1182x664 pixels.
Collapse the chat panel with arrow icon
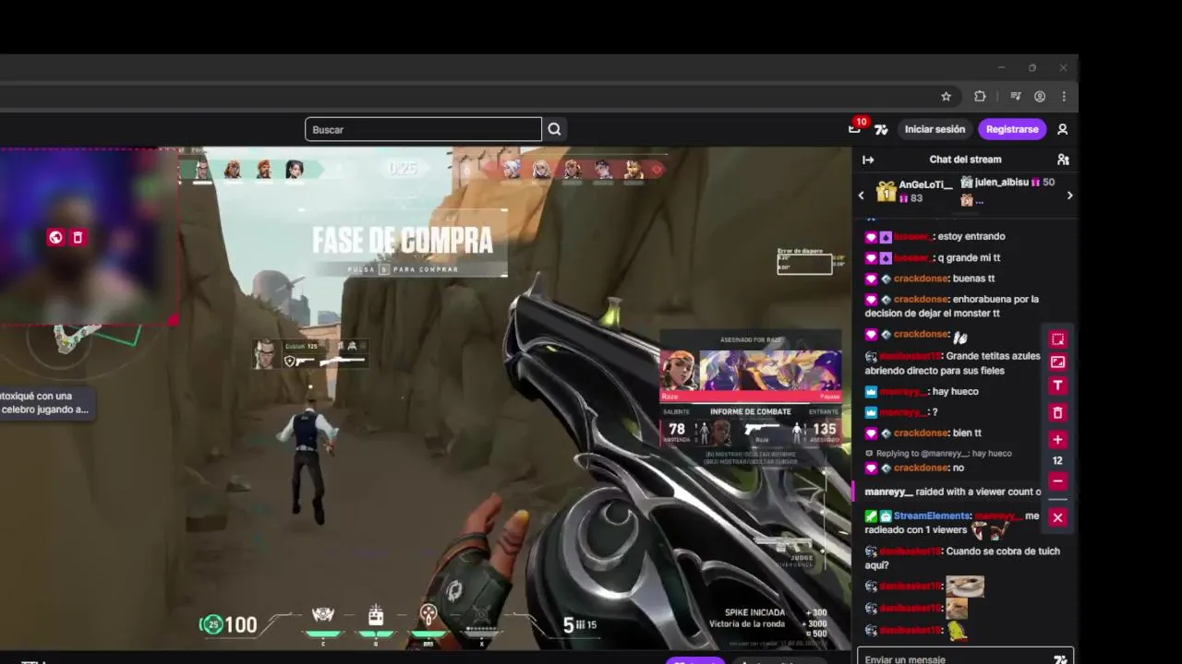click(x=868, y=160)
